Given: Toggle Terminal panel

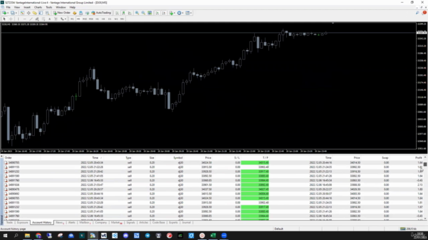Looking at the screenshot, I should coord(41,13).
